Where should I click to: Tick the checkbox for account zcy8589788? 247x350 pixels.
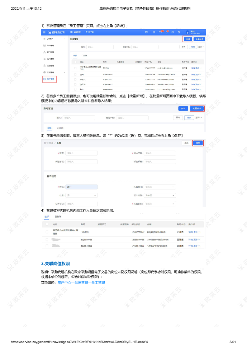click(x=47, y=240)
